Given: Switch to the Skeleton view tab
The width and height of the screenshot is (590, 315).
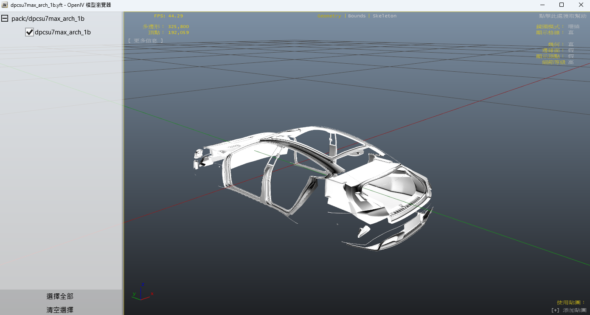Looking at the screenshot, I should [385, 16].
